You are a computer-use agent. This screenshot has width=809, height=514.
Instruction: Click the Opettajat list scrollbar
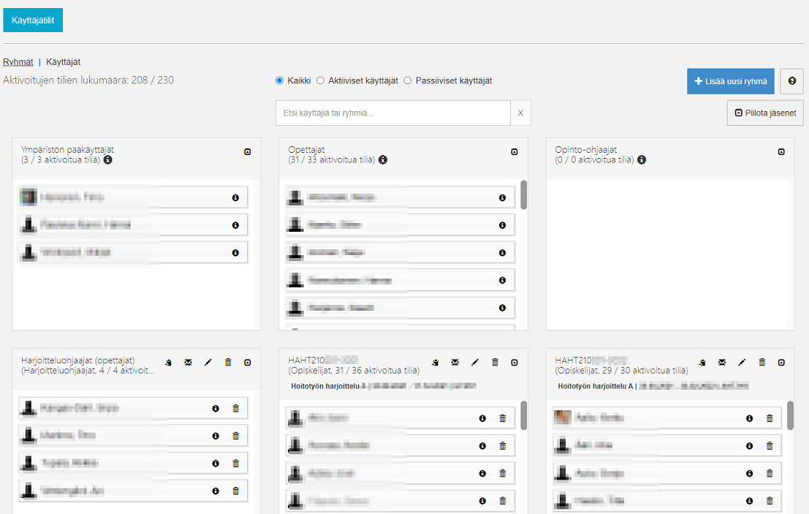tap(523, 194)
